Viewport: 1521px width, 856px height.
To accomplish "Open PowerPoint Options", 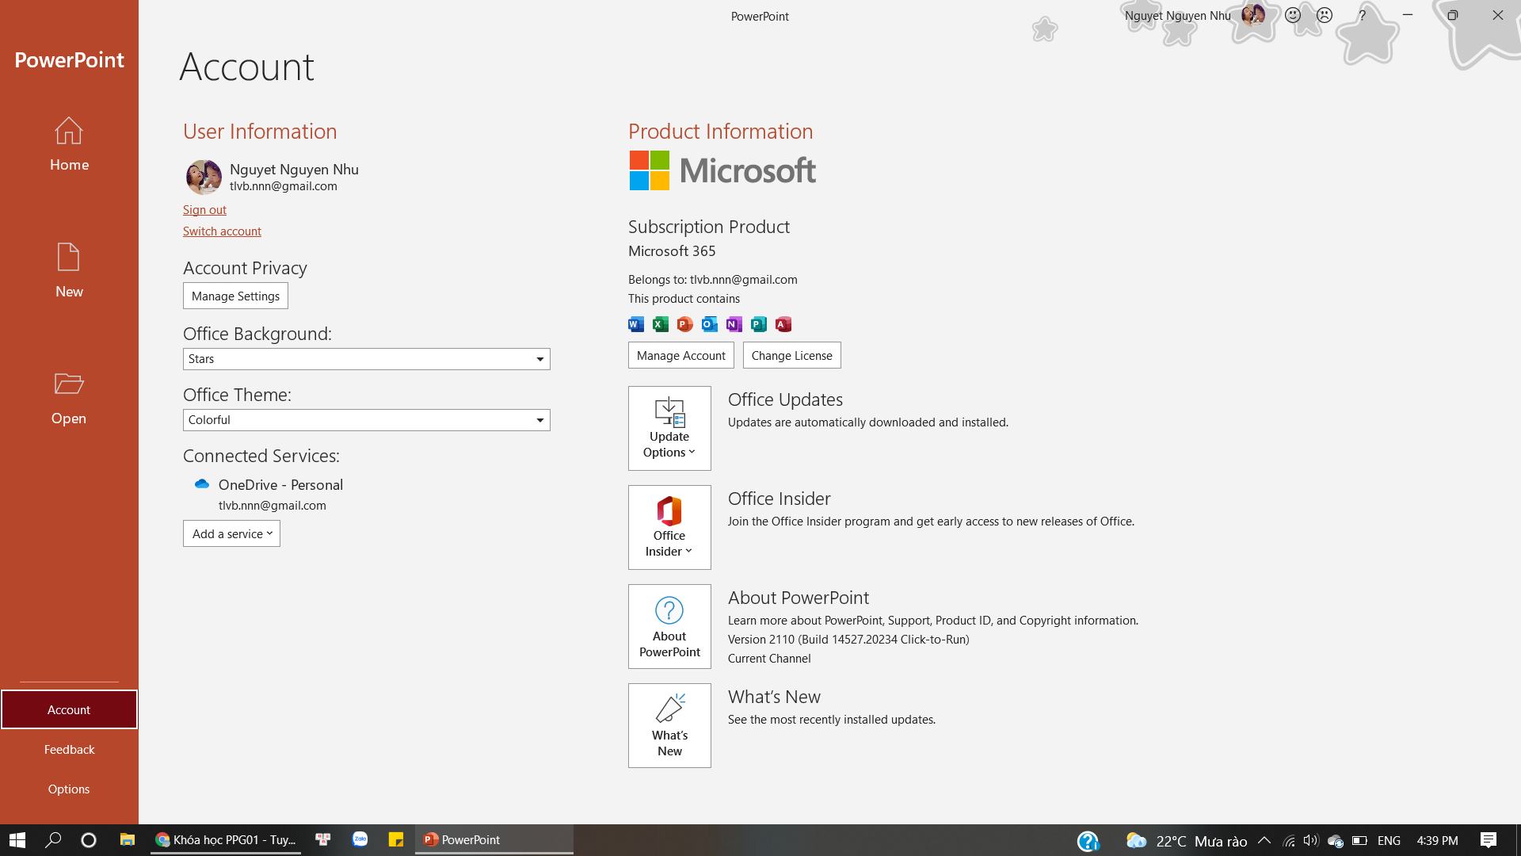I will pyautogui.click(x=69, y=789).
